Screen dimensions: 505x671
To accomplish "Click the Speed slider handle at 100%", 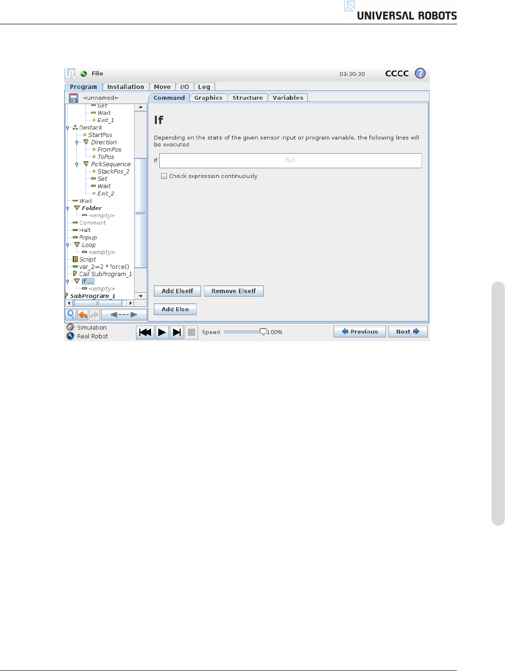I will 263,332.
